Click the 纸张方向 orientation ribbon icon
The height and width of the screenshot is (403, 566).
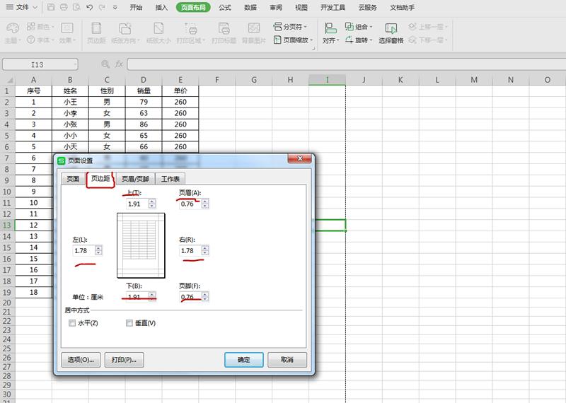(125, 28)
